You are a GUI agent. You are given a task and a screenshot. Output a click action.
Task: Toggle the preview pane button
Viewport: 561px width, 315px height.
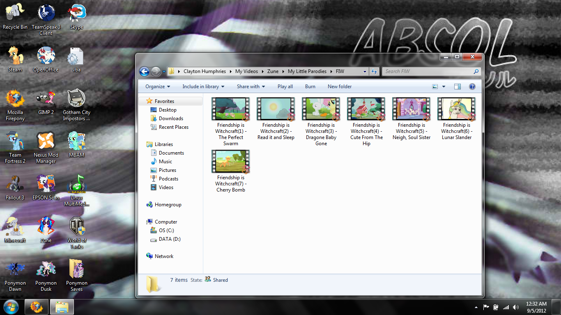click(458, 87)
